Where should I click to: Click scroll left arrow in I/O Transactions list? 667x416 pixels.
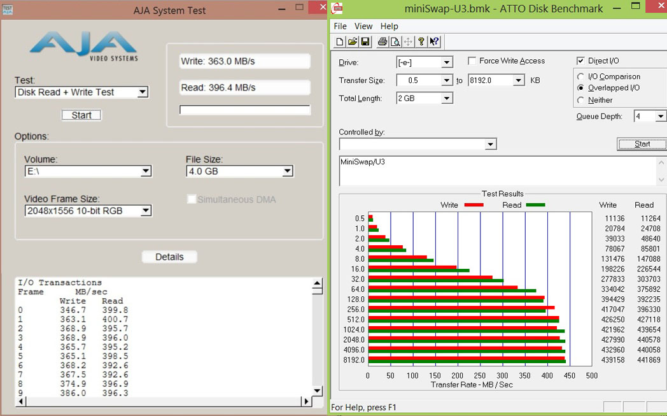22,401
